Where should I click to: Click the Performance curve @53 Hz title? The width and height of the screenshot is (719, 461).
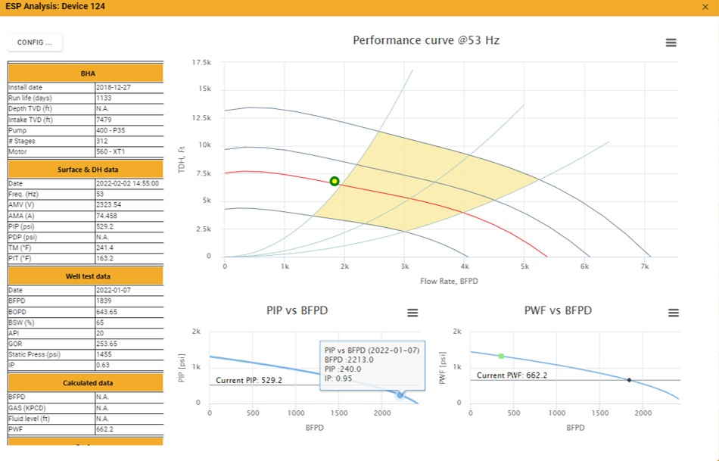pos(425,40)
